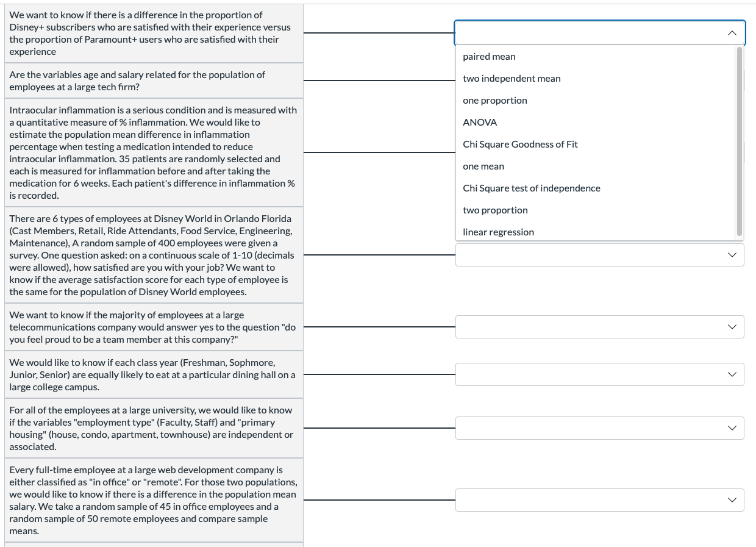The image size is (756, 547).
Task: Click the chevron on the telecommunications question dropdown
Action: tap(732, 326)
